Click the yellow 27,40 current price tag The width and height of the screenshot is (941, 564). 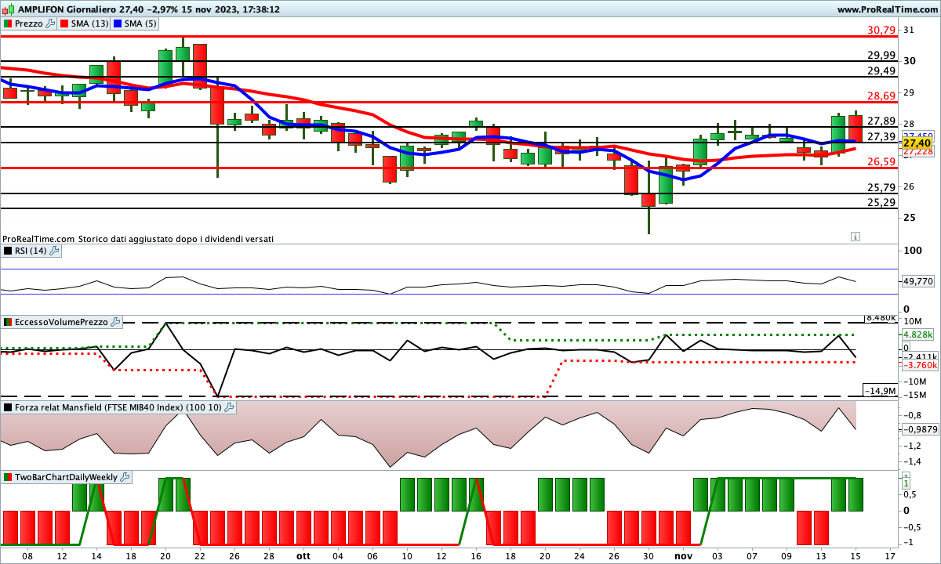917,143
